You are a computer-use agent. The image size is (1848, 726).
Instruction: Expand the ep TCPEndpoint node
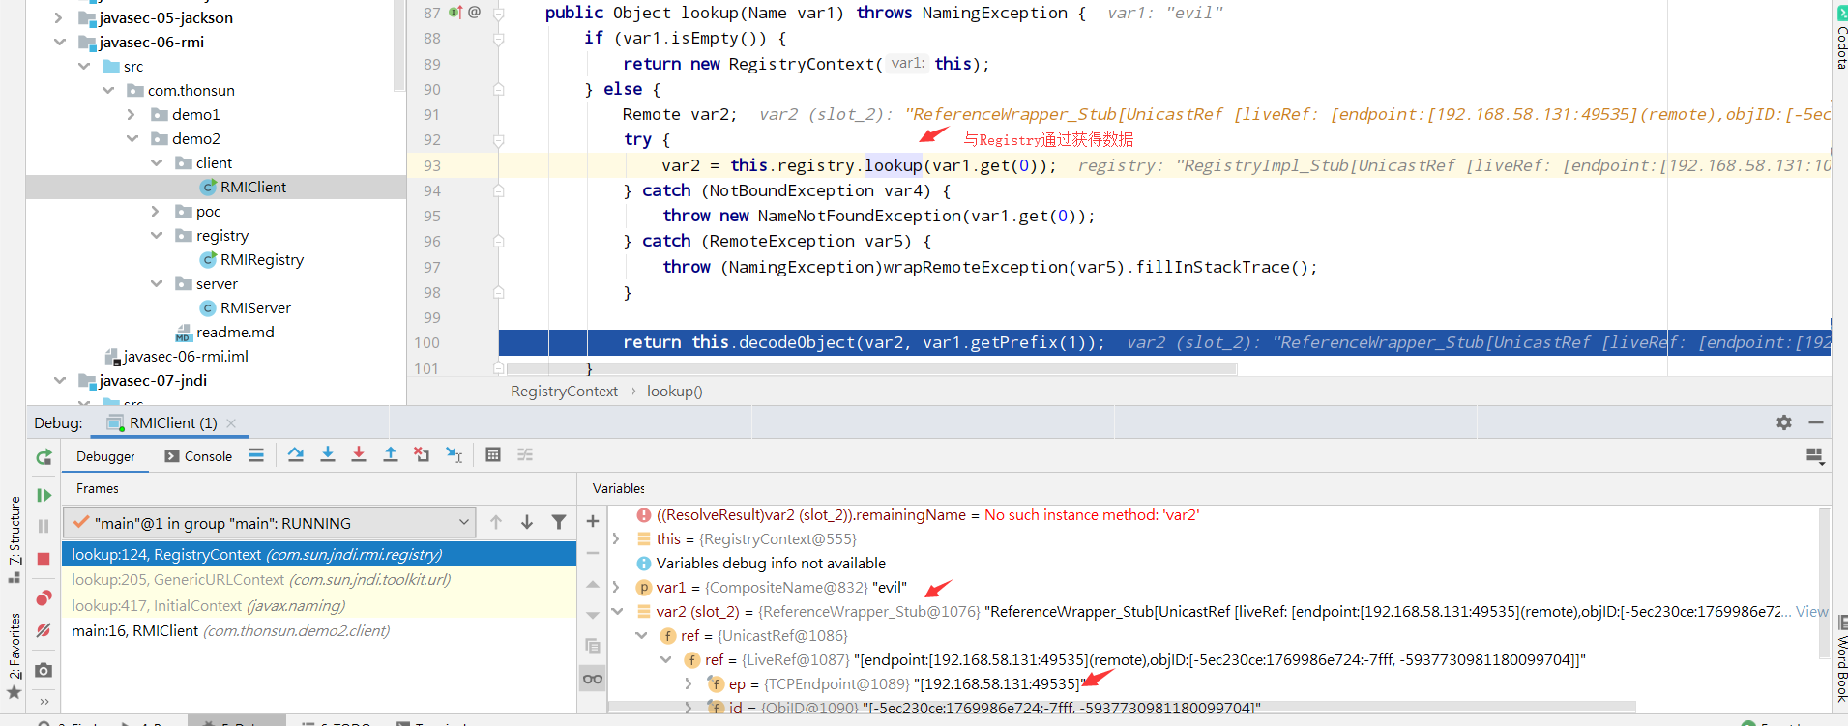(x=689, y=683)
